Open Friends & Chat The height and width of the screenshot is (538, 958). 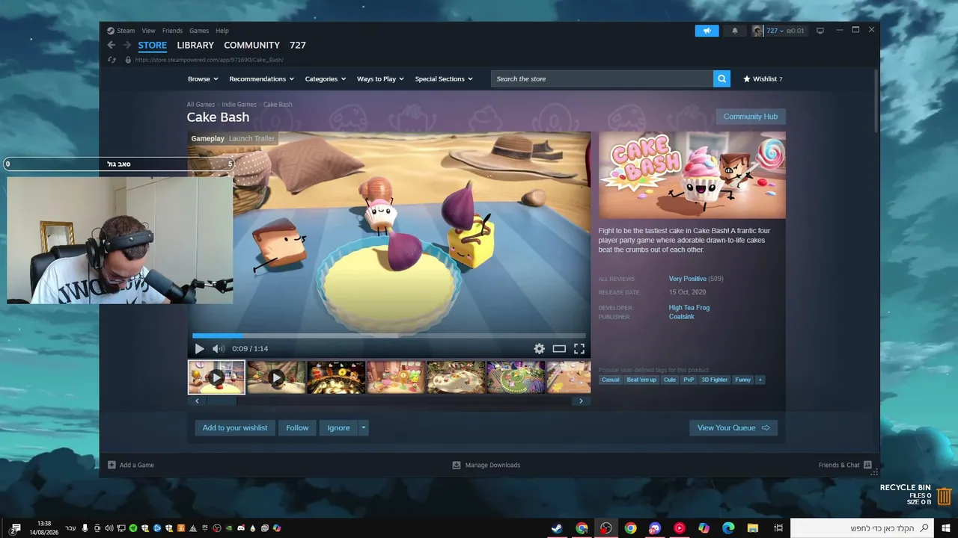[845, 465]
